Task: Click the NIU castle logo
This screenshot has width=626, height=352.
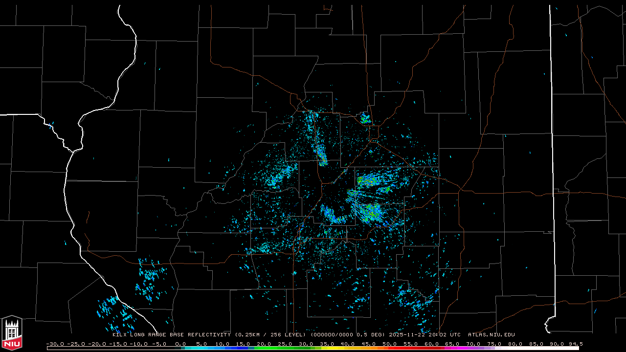Action: pyautogui.click(x=12, y=333)
